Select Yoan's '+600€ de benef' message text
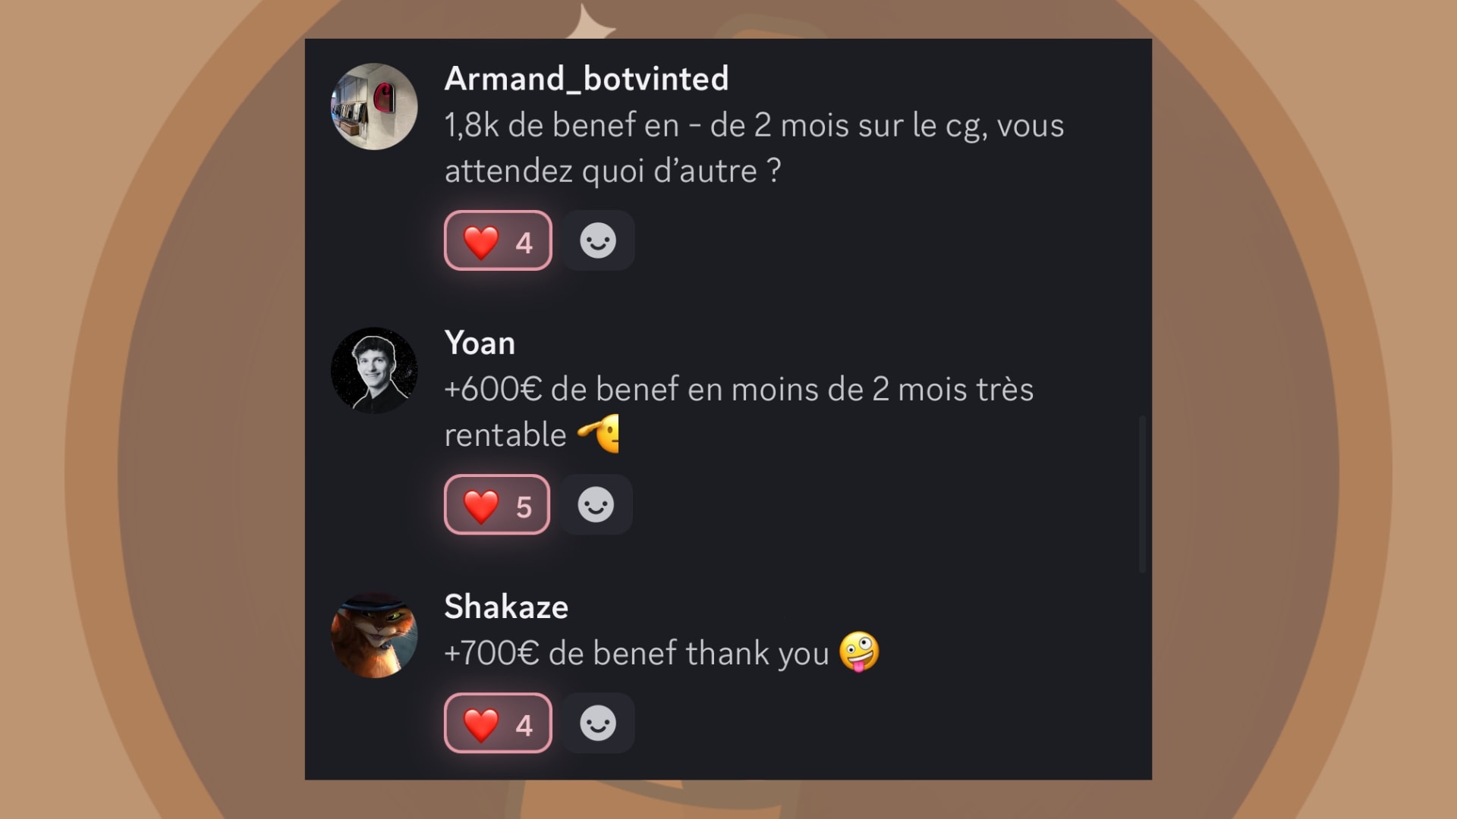Image resolution: width=1457 pixels, height=819 pixels. point(738,413)
